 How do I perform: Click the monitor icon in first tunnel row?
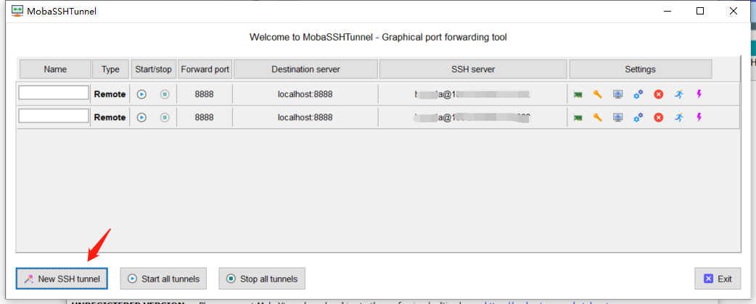point(618,94)
